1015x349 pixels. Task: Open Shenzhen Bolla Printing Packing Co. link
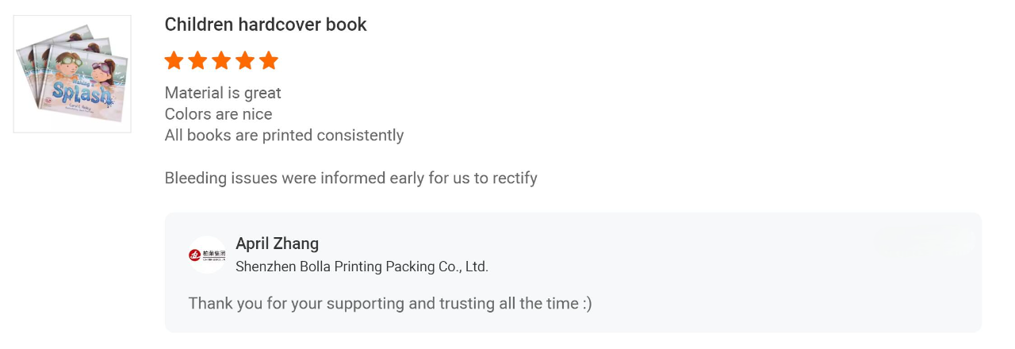tap(362, 267)
